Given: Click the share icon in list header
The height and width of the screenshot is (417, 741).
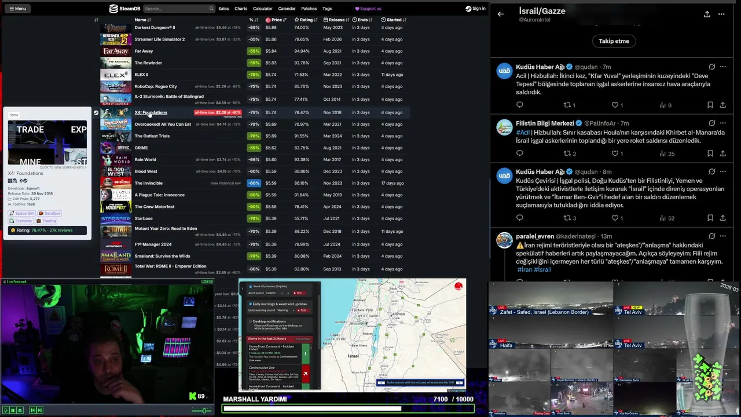Looking at the screenshot, I should (x=707, y=14).
